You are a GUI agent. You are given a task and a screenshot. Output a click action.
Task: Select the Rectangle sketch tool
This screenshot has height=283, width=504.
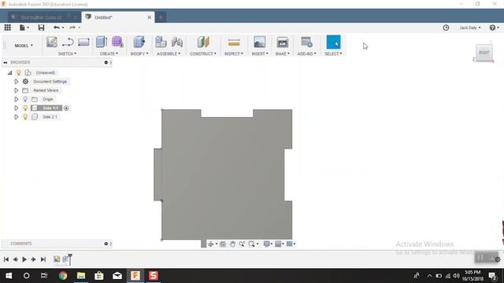tap(83, 42)
